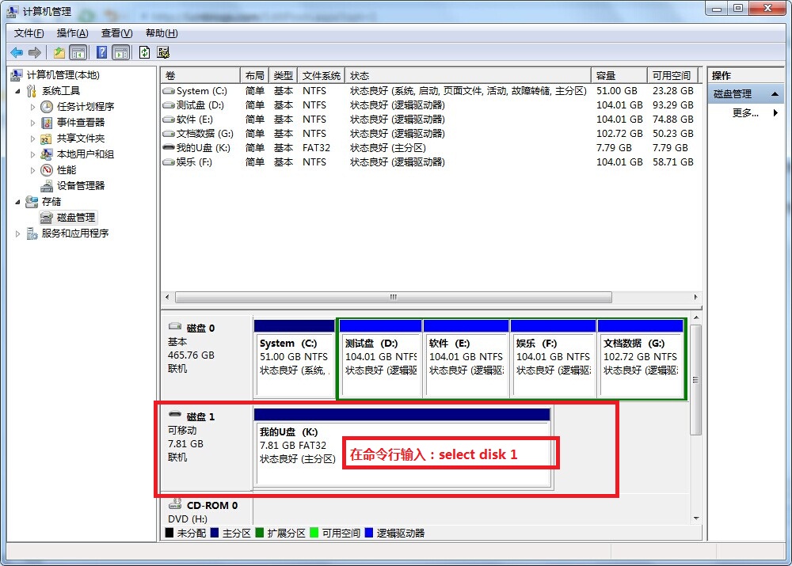Viewport: 792px width, 566px height.
Task: Click the Back arrow toolbar icon
Action: click(x=16, y=52)
